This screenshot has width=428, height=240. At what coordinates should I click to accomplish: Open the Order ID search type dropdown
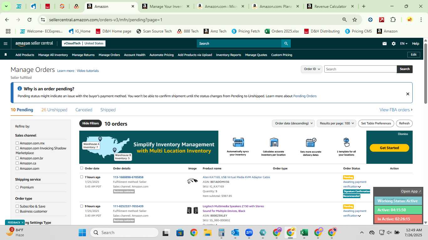311,69
